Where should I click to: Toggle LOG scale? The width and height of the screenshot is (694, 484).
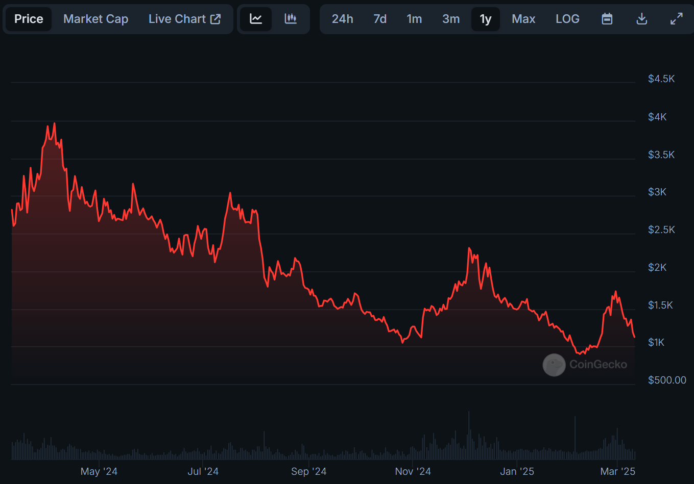click(567, 19)
